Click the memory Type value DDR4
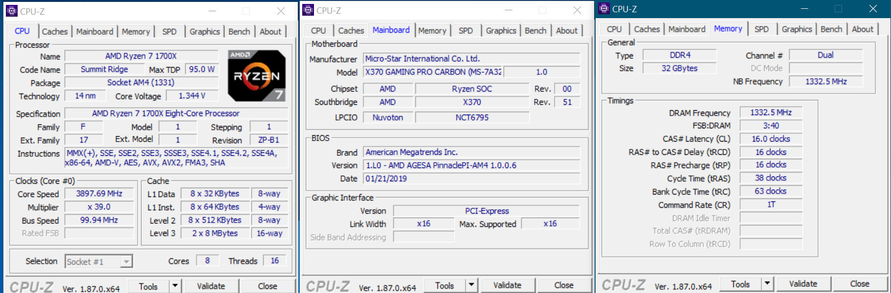Screen dimensions: 891x293 click(x=680, y=55)
